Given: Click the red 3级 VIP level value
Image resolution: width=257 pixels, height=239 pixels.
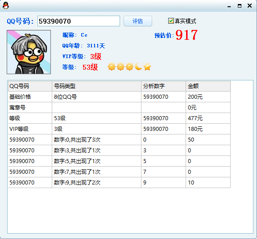Looking at the screenshot, I should click(x=96, y=56).
